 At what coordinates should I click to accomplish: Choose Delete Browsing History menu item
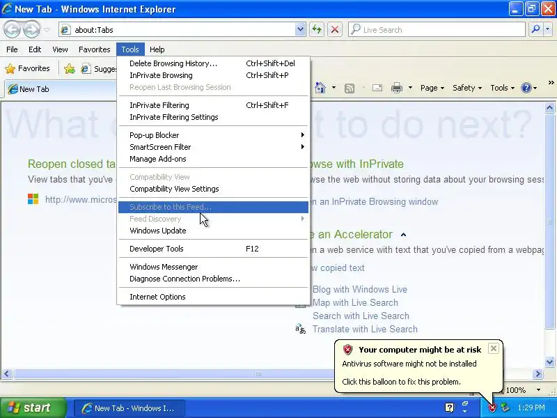[x=213, y=63]
